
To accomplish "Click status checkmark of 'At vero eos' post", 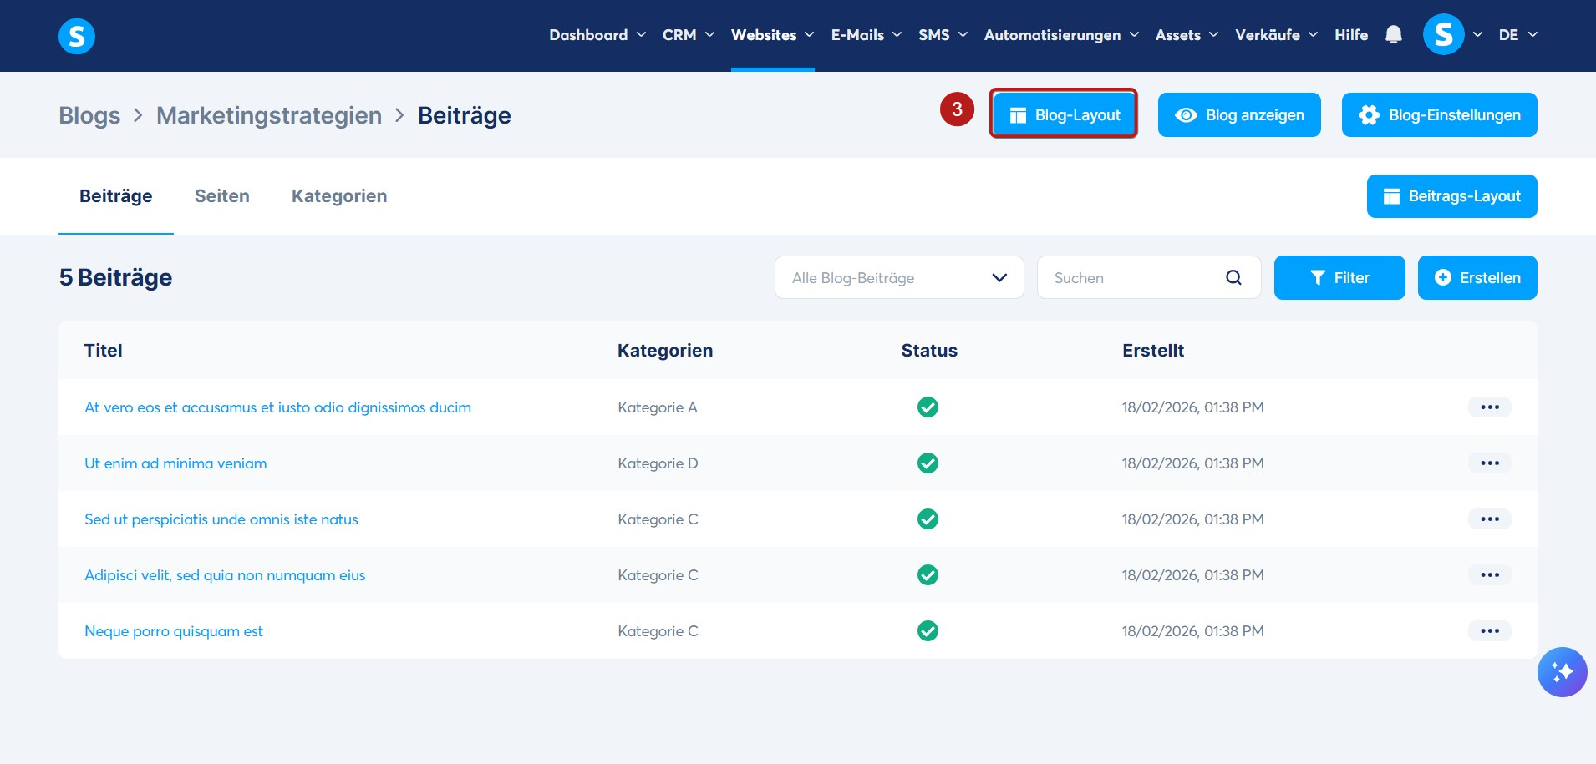I will [x=928, y=407].
